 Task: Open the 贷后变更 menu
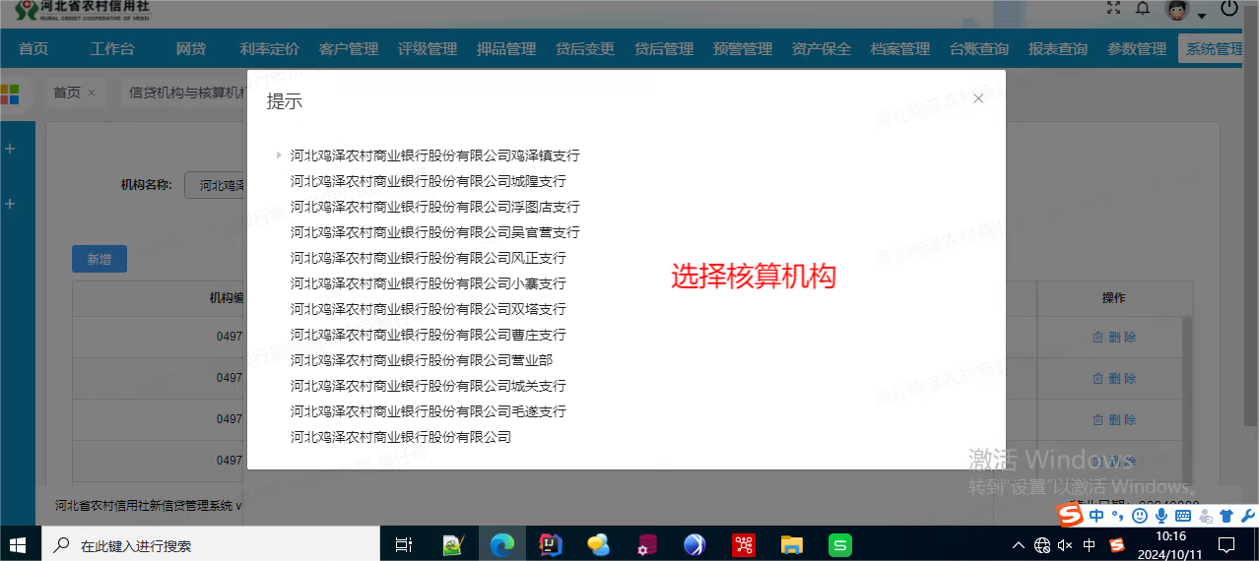tap(585, 49)
